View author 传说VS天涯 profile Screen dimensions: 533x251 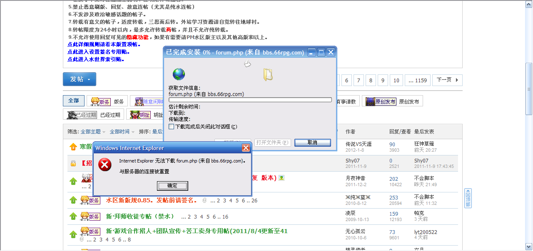tap(359, 144)
